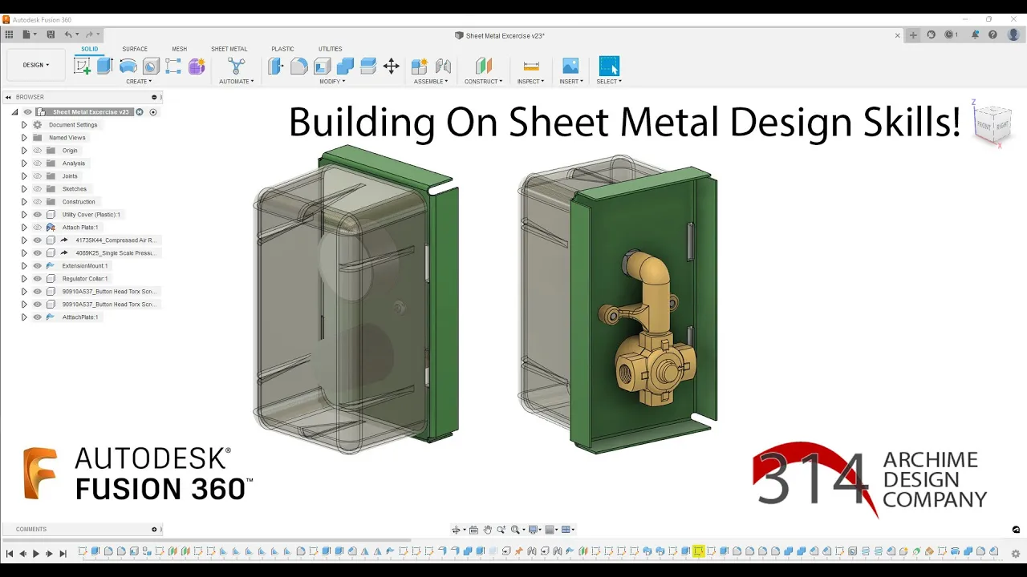
Task: Expand the Named Views folder
Action: [x=24, y=138]
